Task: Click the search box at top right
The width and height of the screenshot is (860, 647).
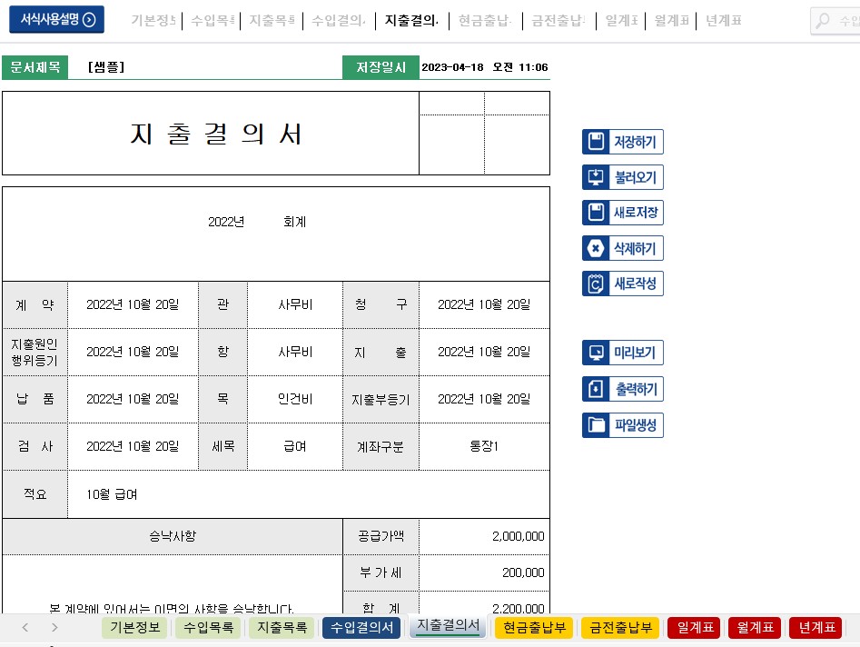Action: [836, 21]
